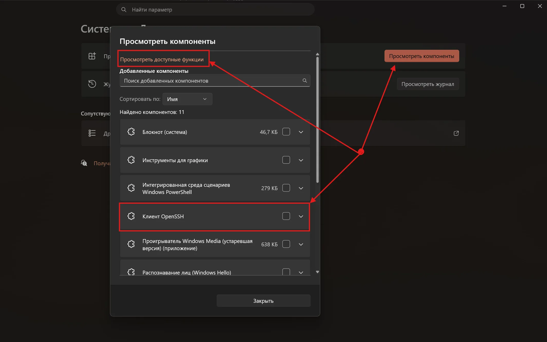The height and width of the screenshot is (342, 547).
Task: Open the Просмотреть доступные функции link
Action: (x=162, y=60)
